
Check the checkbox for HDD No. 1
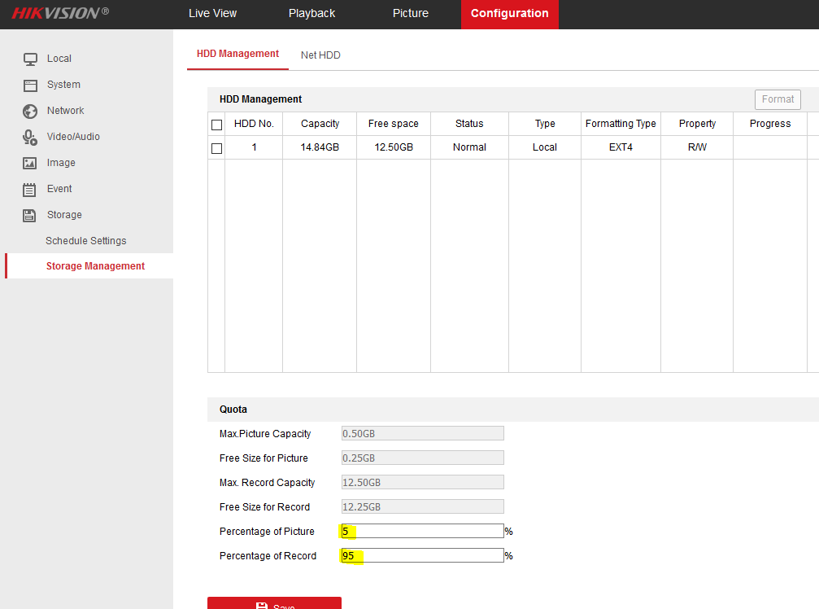pyautogui.click(x=216, y=148)
